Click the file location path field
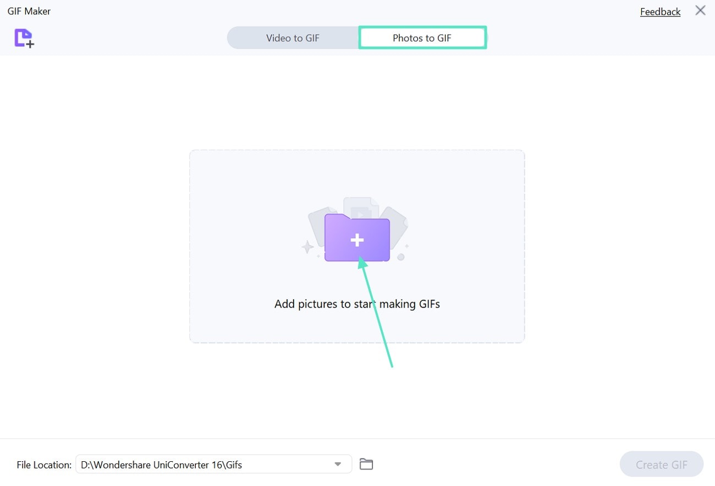Image resolution: width=715 pixels, height=486 pixels. click(213, 464)
